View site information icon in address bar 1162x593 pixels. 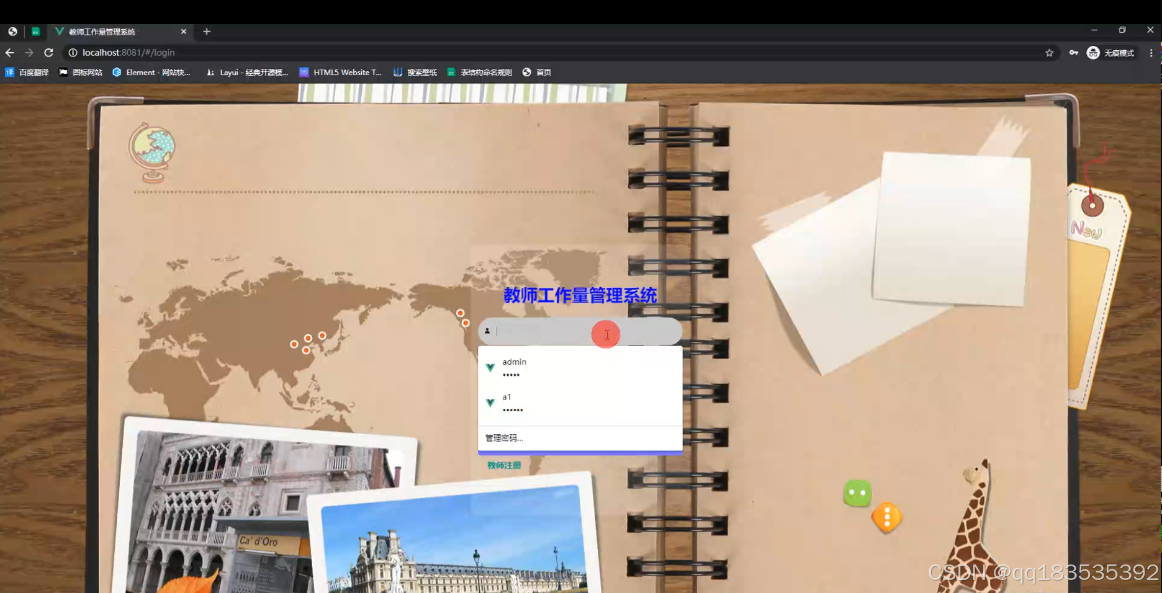(x=73, y=53)
